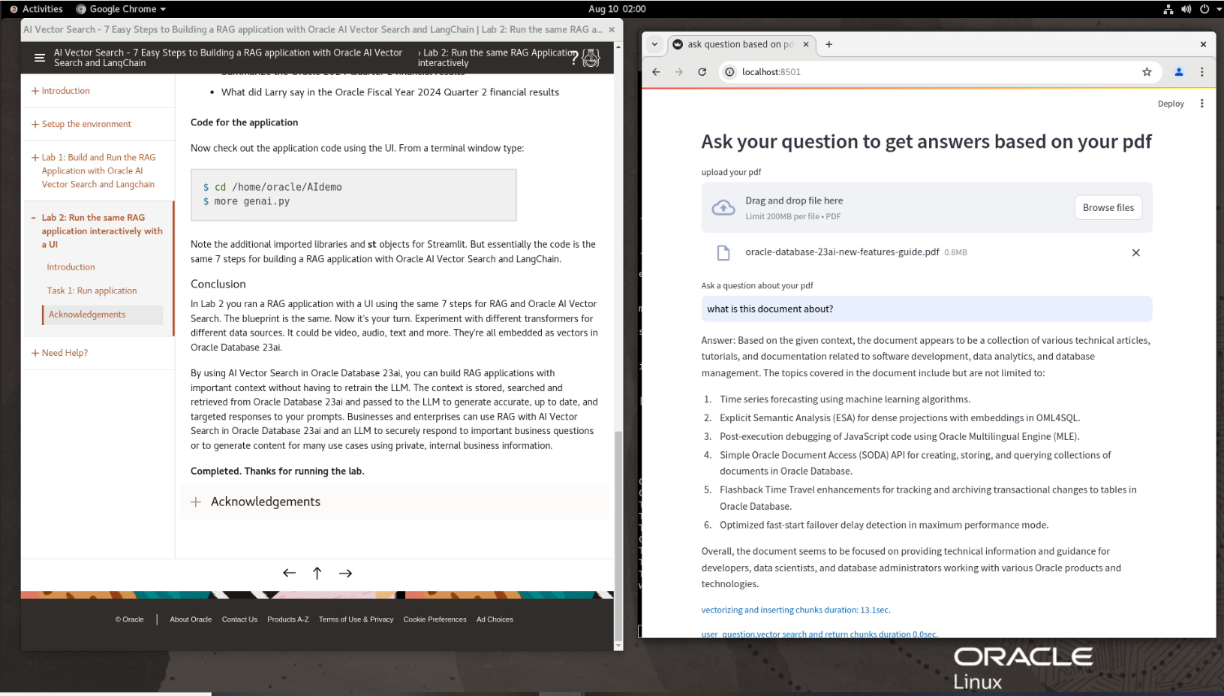Click the previous page left arrow
Image resolution: width=1224 pixels, height=696 pixels.
pyautogui.click(x=289, y=573)
